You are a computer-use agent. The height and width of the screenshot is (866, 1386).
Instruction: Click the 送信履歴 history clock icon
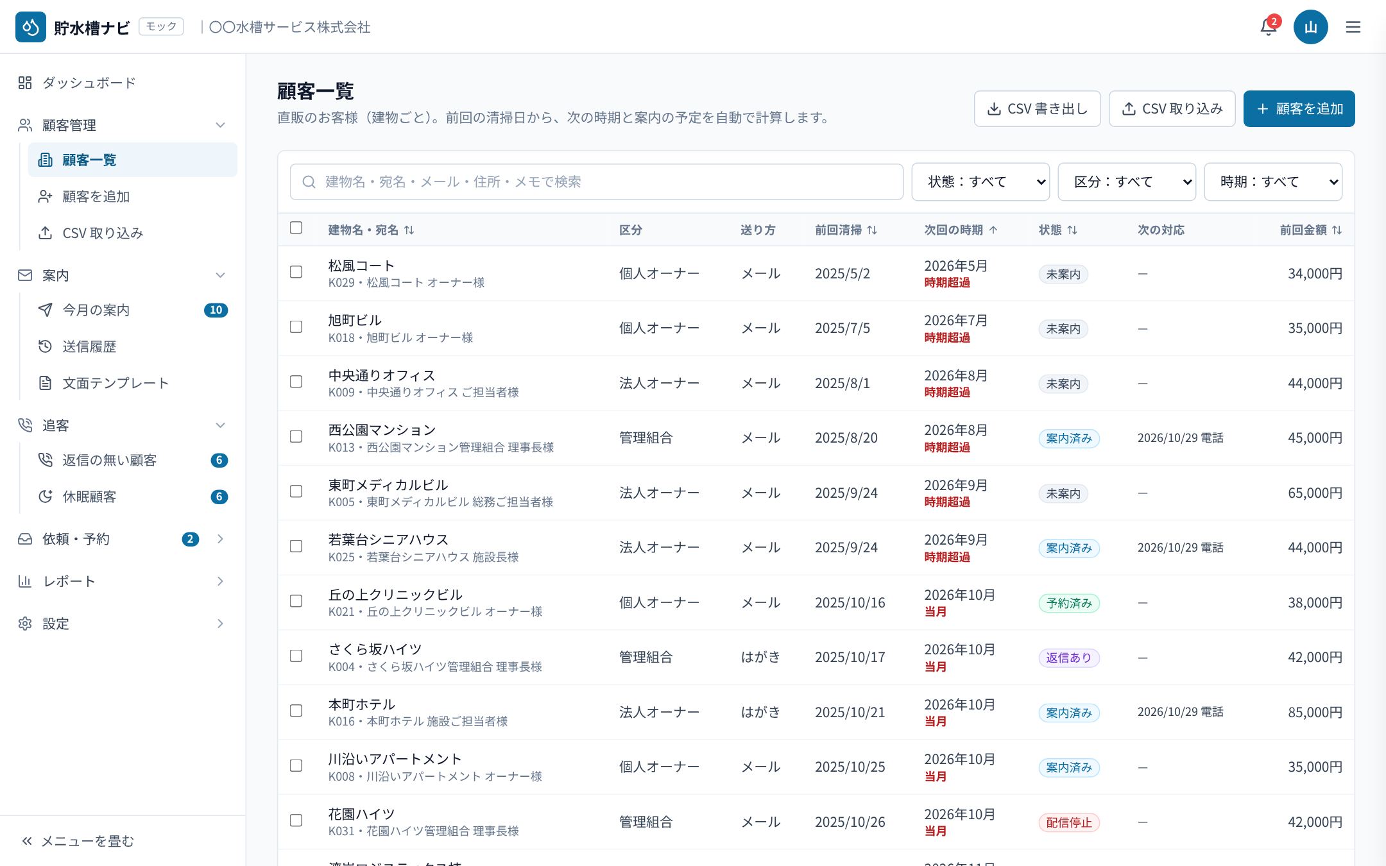45,346
